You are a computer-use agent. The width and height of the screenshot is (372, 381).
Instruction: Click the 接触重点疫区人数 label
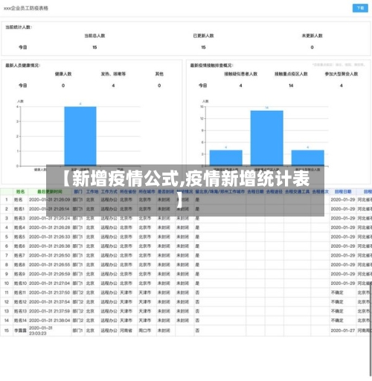pos(291,74)
